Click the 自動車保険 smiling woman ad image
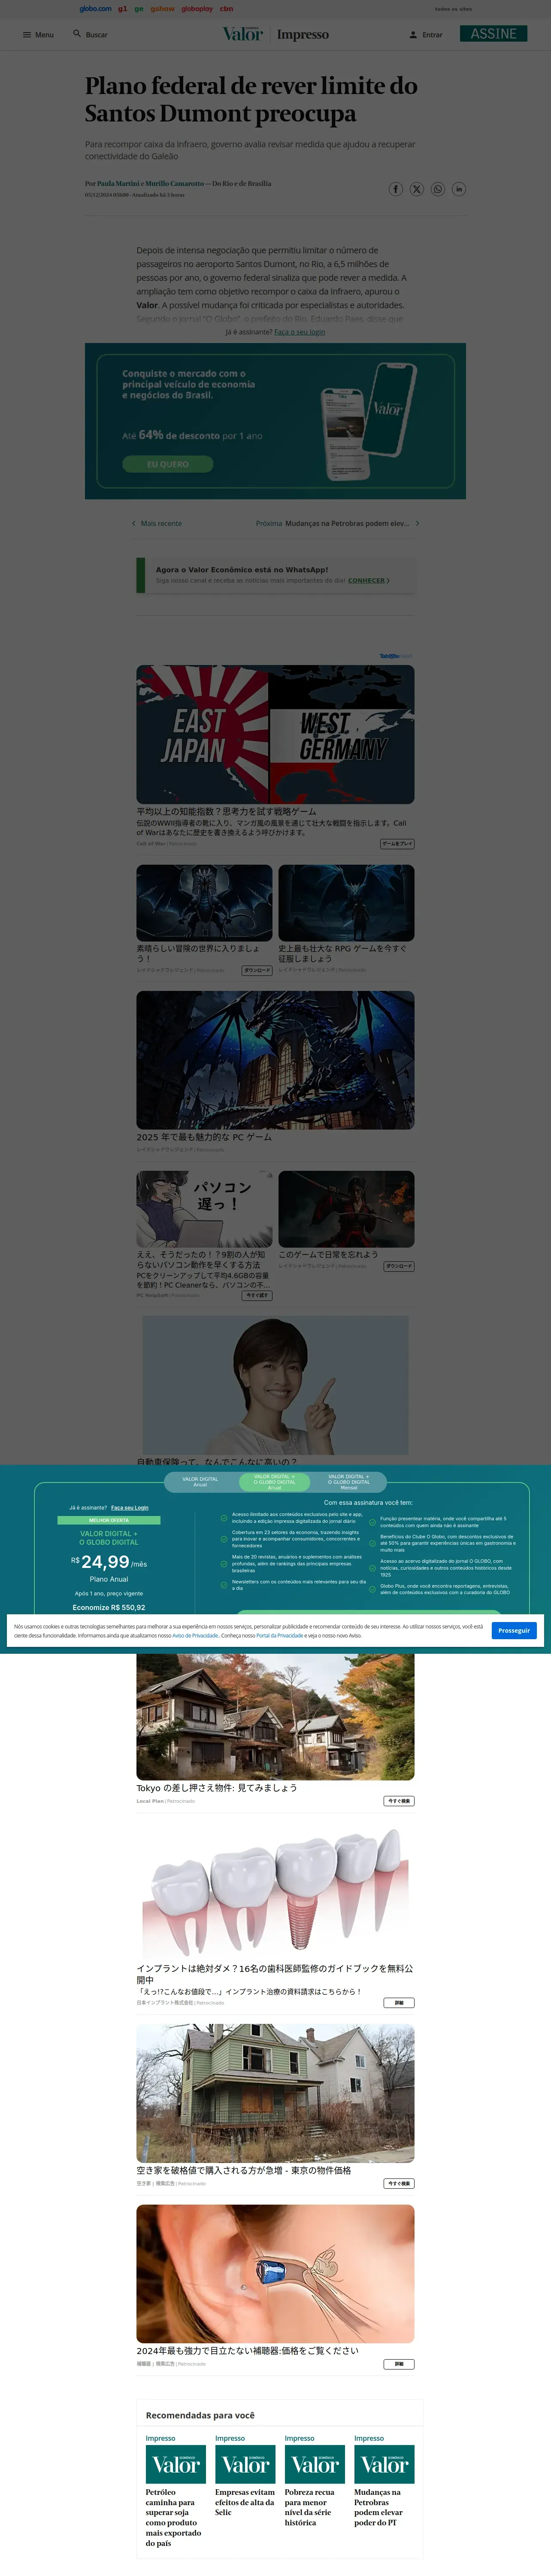 coord(275,1384)
